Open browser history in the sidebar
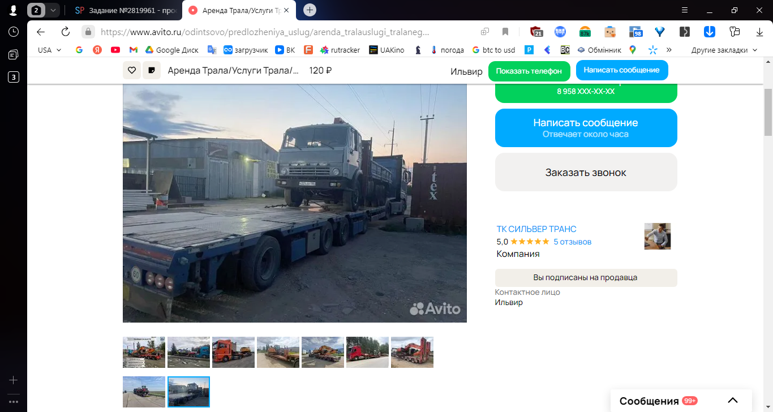Image resolution: width=773 pixels, height=412 pixels. pyautogui.click(x=14, y=32)
